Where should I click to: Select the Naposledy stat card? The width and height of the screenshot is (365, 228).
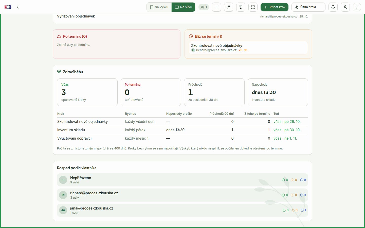[278, 92]
